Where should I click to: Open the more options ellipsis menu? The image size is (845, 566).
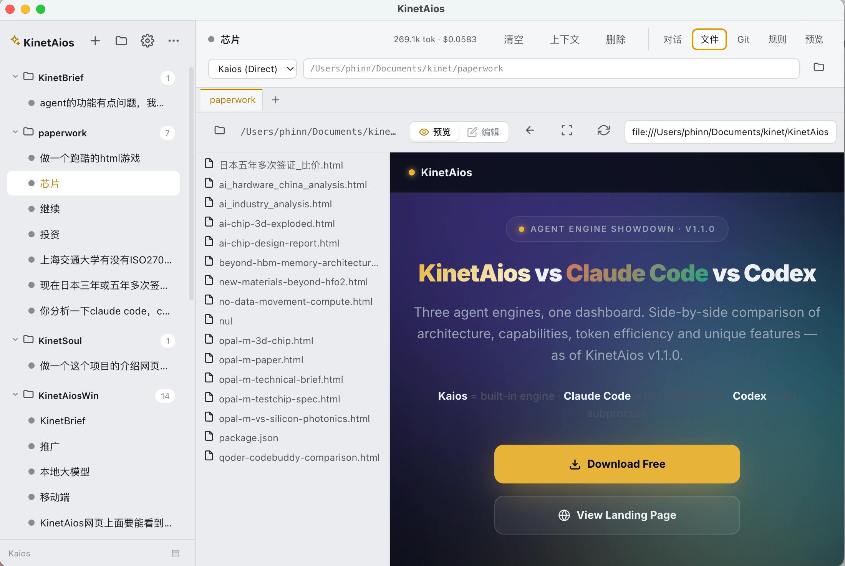173,41
